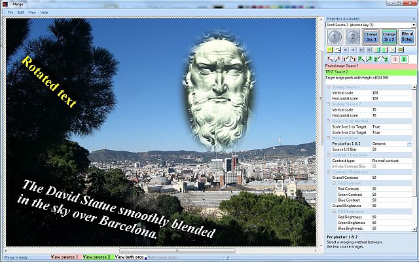The image size is (419, 262).
Task: Toggle Scale Srce 1 to Target True value
Action: coord(392,126)
